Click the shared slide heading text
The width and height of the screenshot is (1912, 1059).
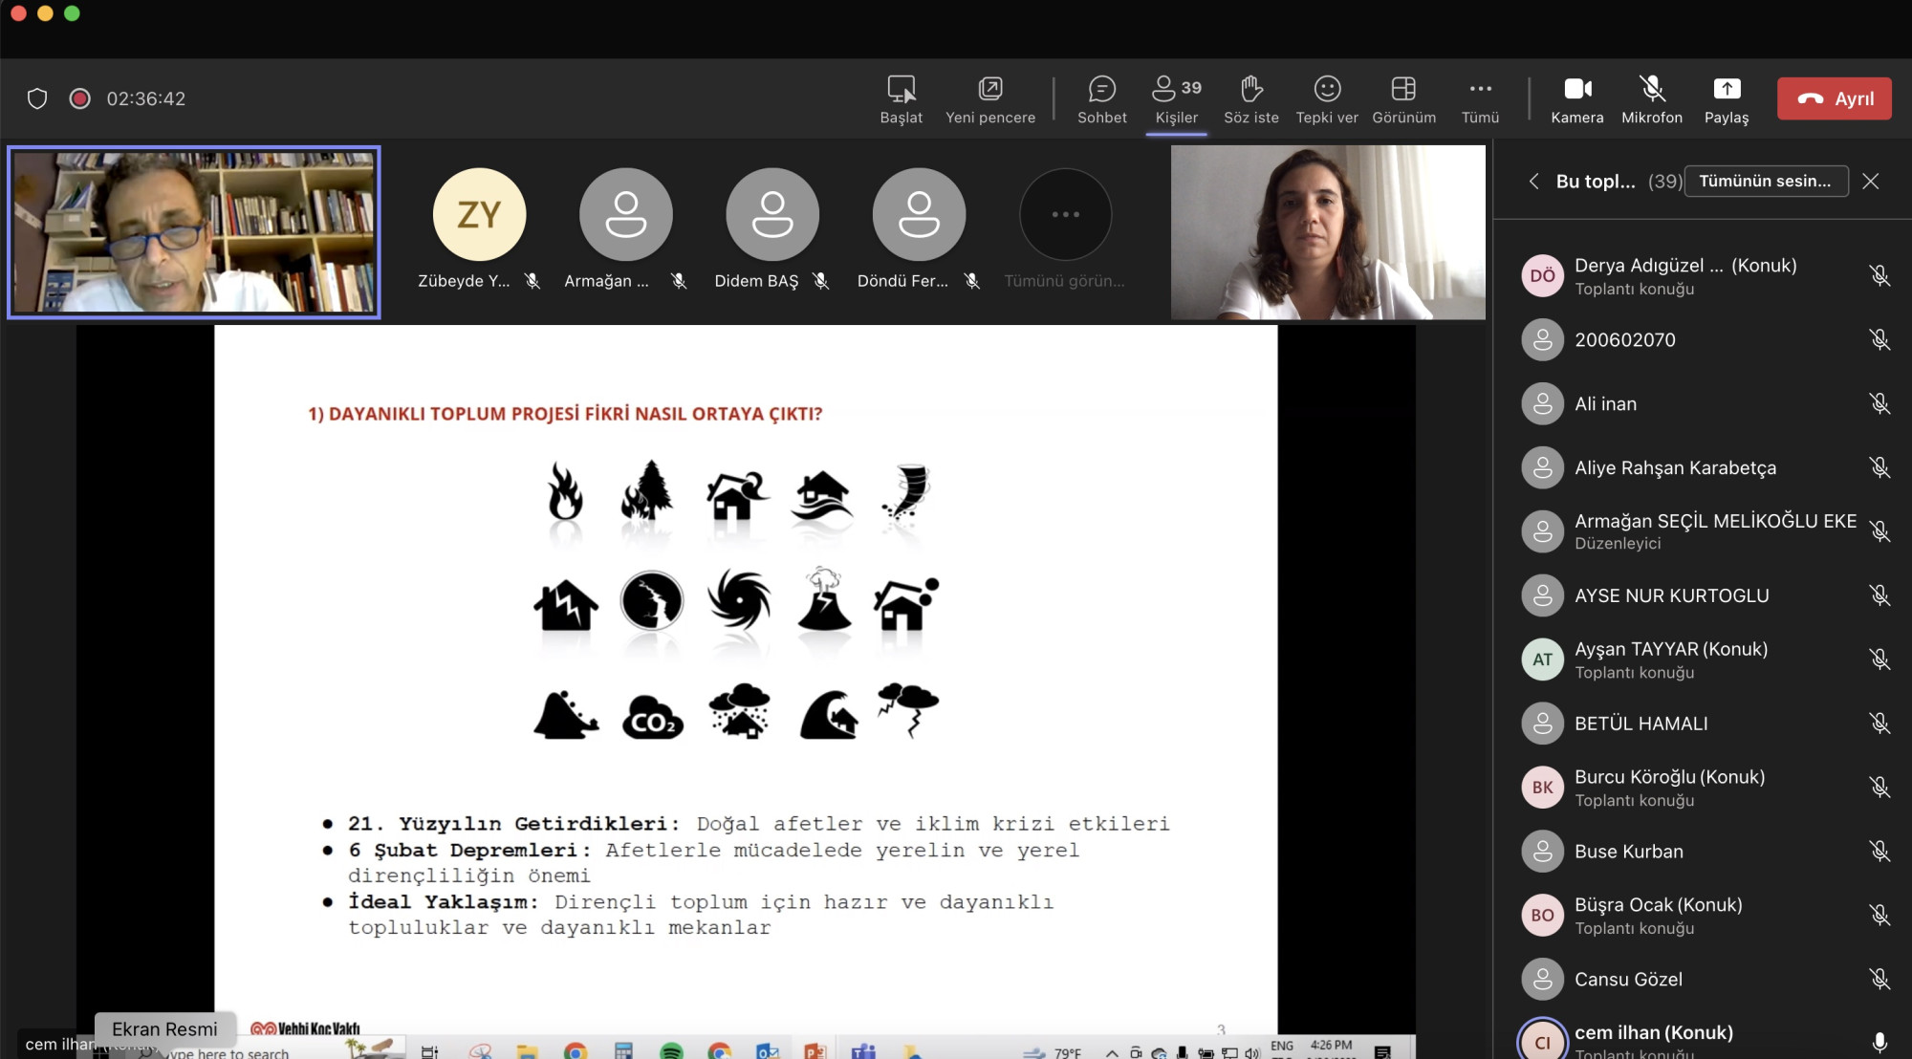point(565,414)
